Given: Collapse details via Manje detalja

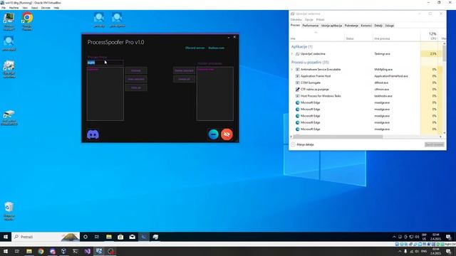Looking at the screenshot, I should pos(302,144).
